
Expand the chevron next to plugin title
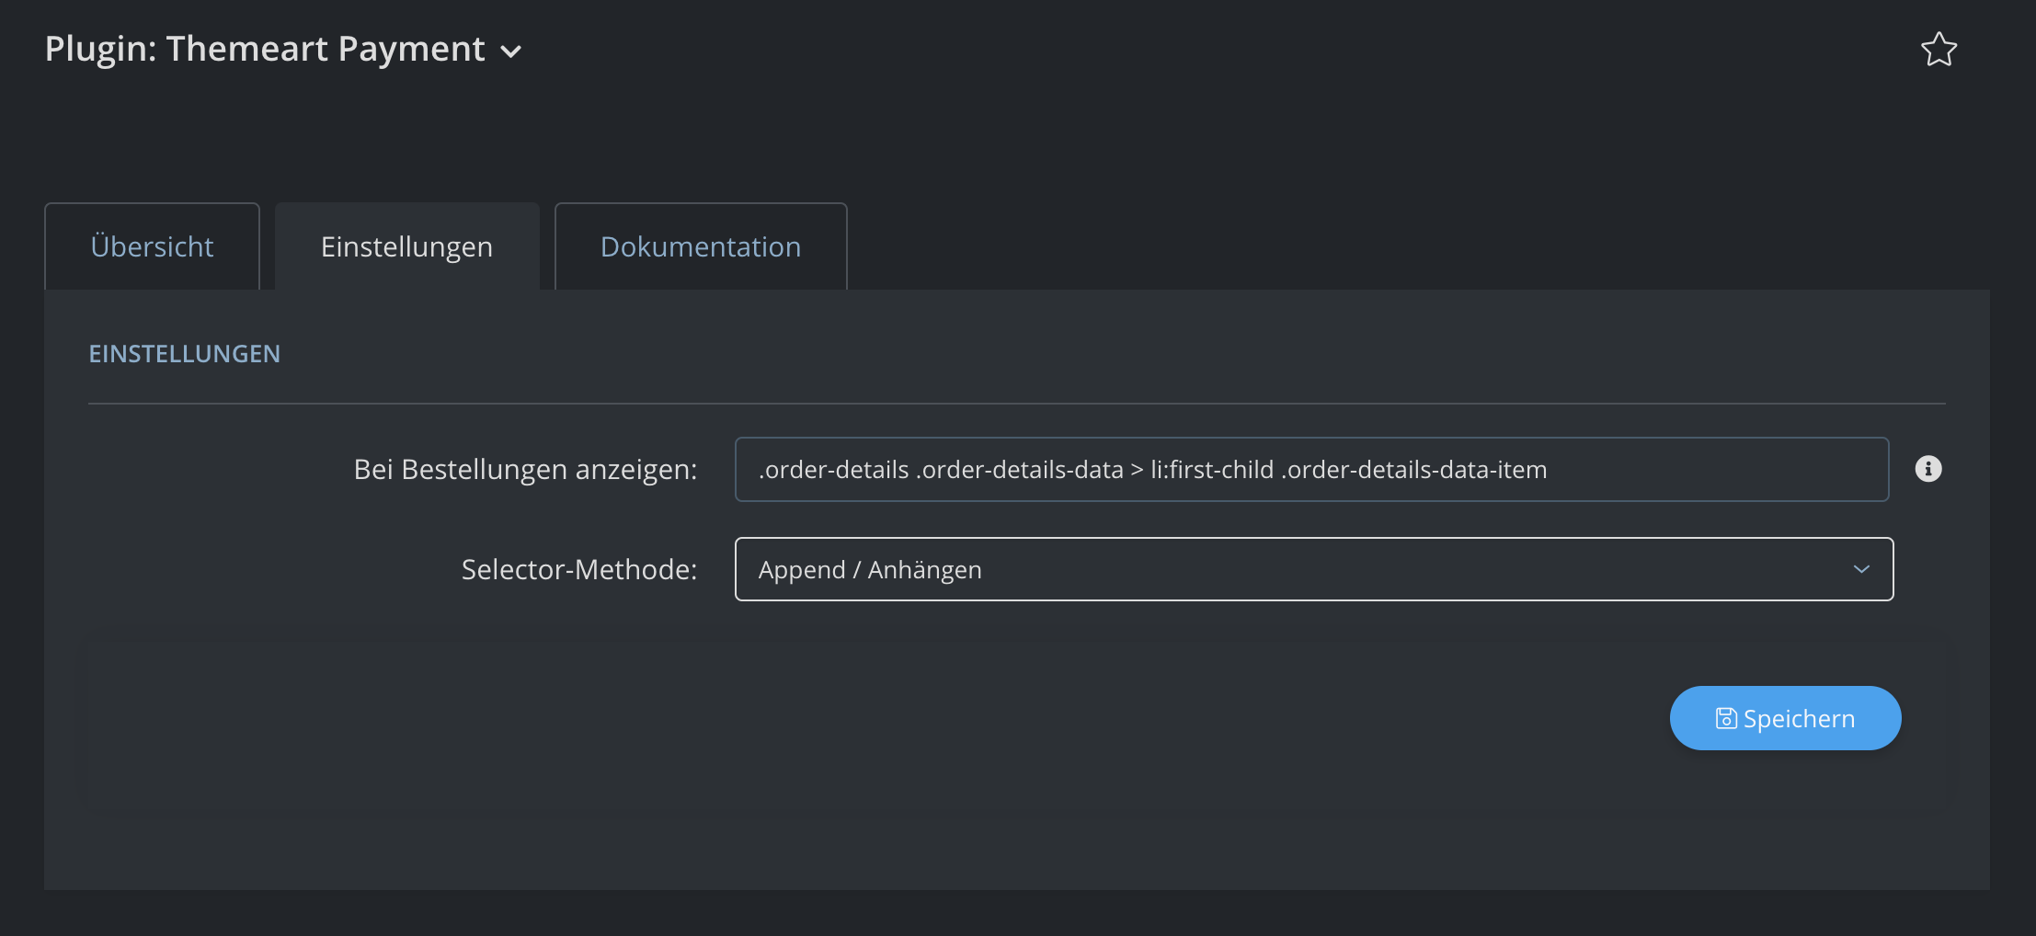point(511,52)
